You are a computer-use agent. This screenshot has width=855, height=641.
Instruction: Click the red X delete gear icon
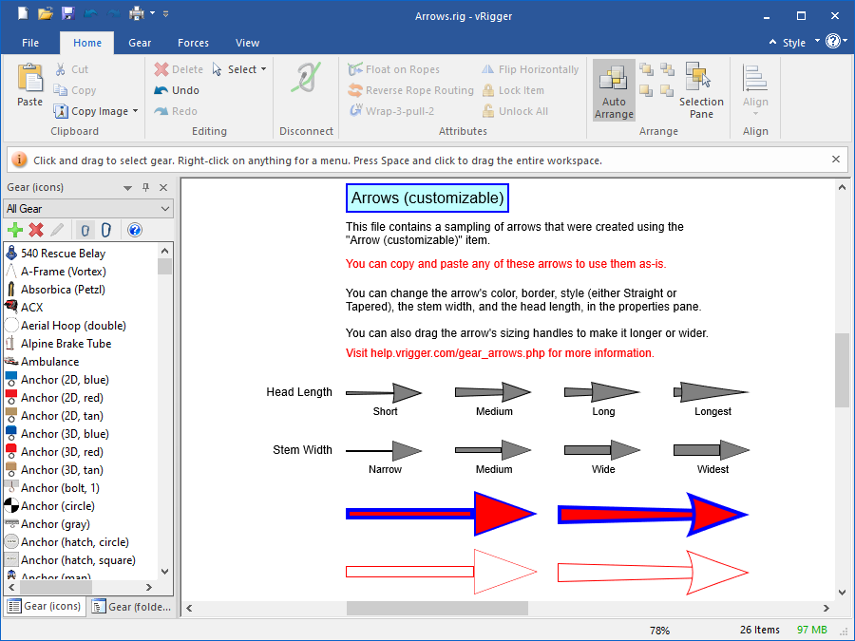click(36, 230)
